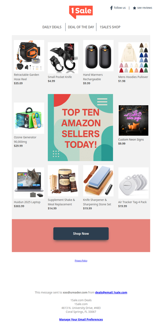The image size is (162, 327).
Task: Click the Retractable Garden Hose Reel image
Action: 29,56
